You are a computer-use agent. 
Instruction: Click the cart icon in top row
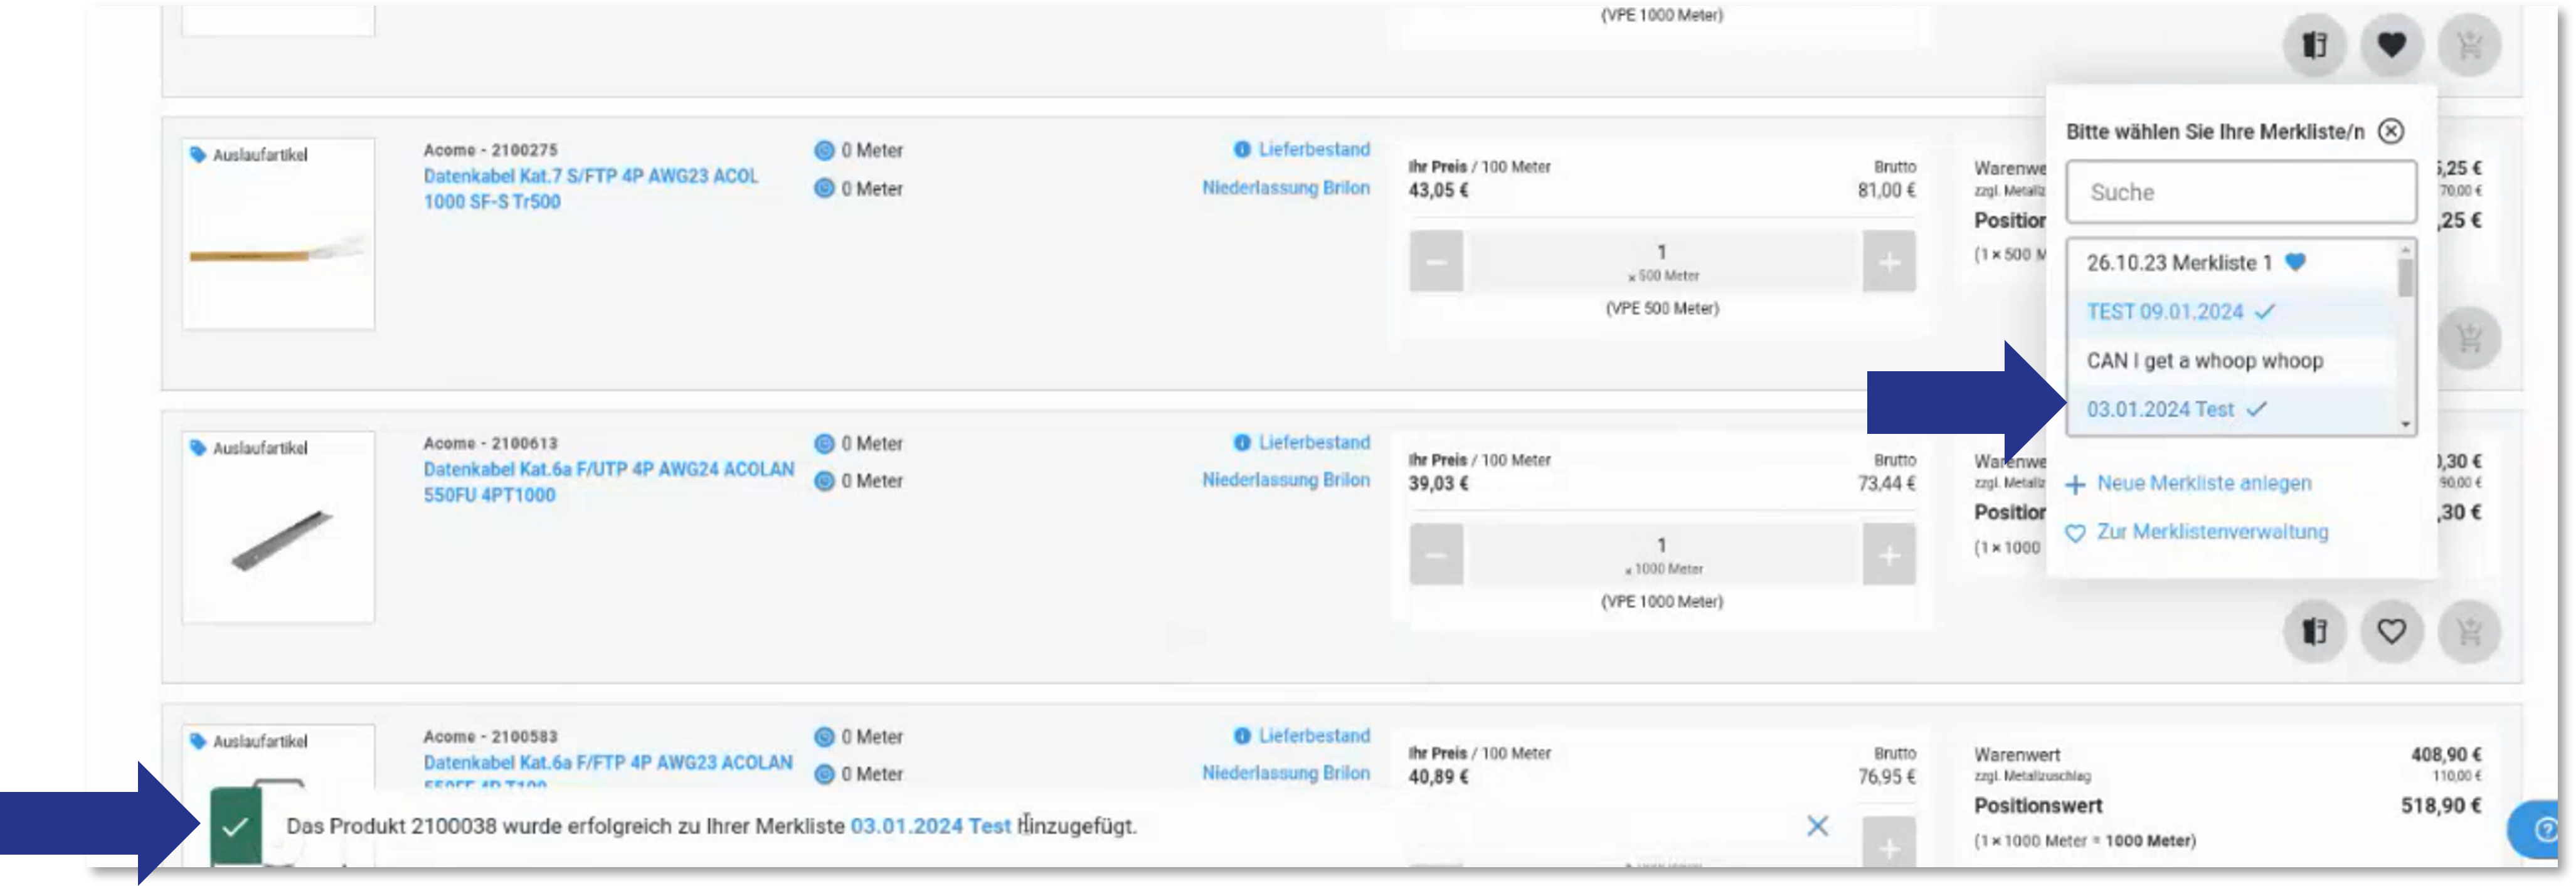tap(2469, 45)
